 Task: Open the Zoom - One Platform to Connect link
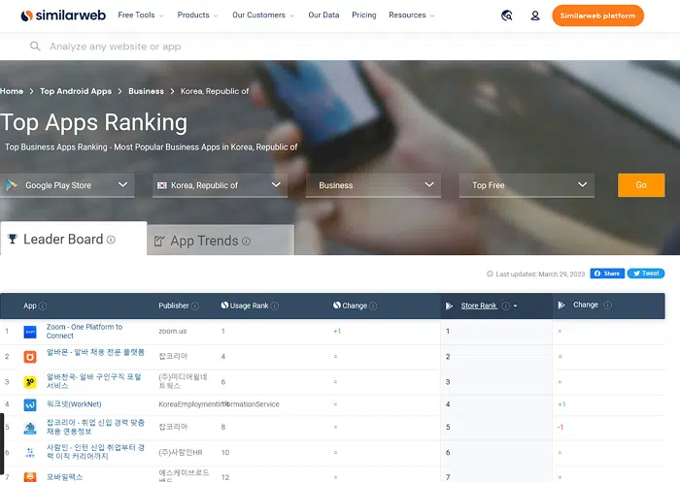[85, 332]
